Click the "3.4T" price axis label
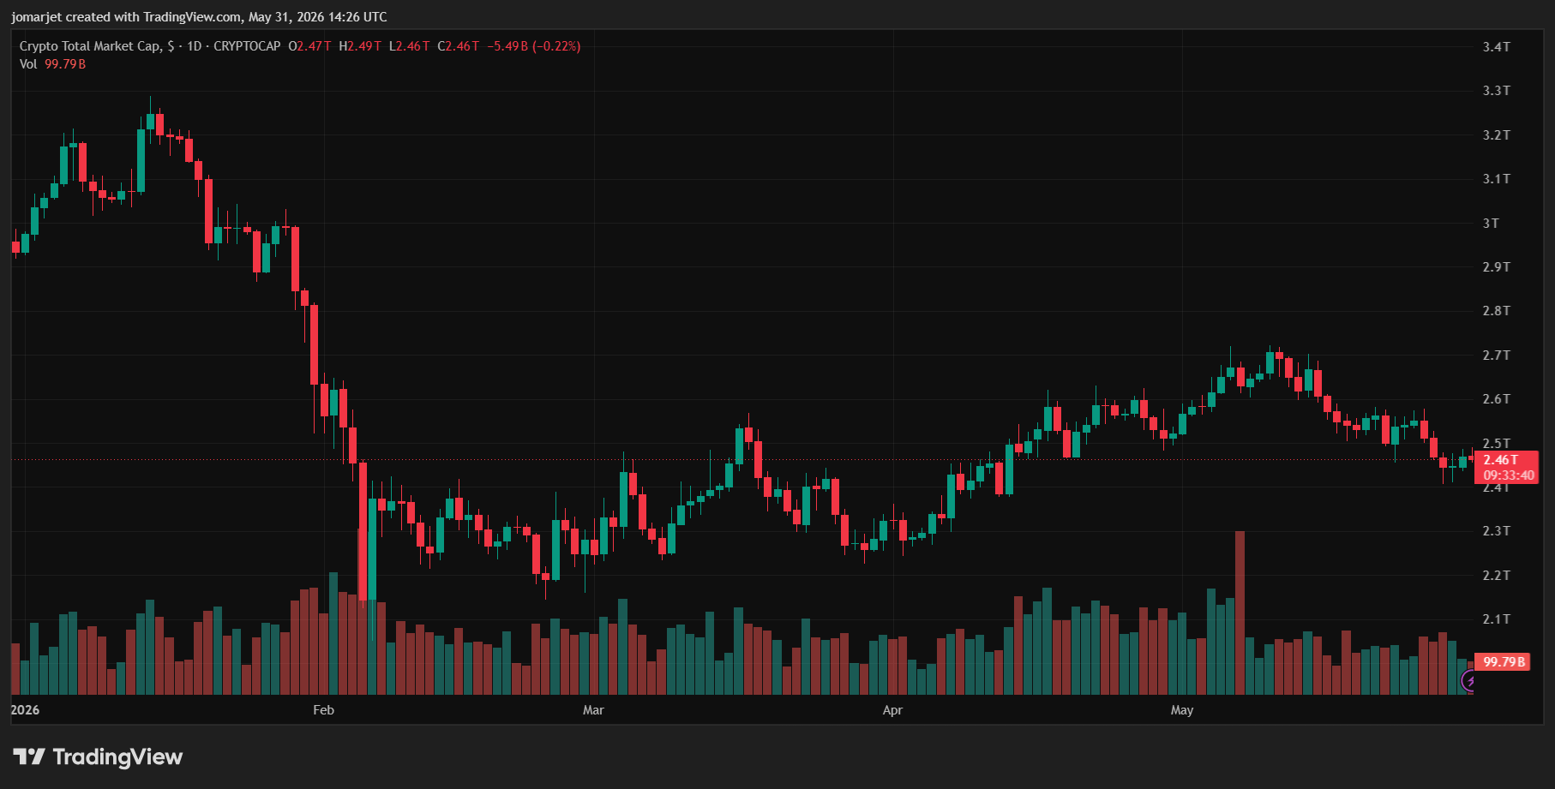Image resolution: width=1555 pixels, height=789 pixels. 1497,47
